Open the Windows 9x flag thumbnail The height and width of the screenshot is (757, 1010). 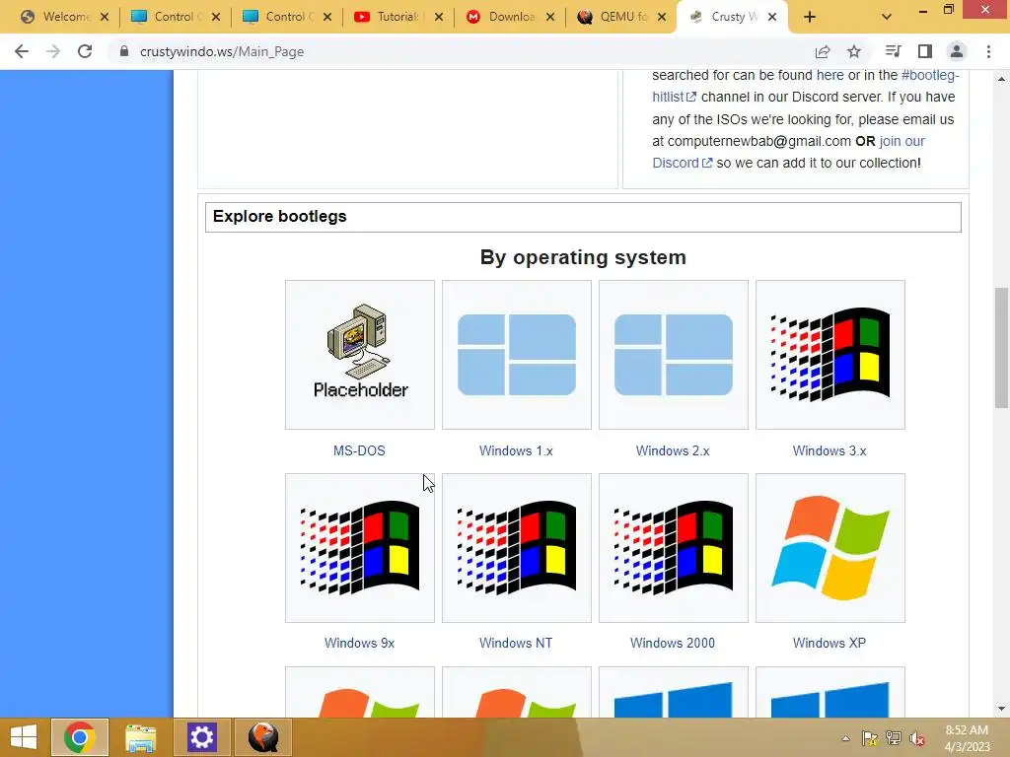[359, 548]
